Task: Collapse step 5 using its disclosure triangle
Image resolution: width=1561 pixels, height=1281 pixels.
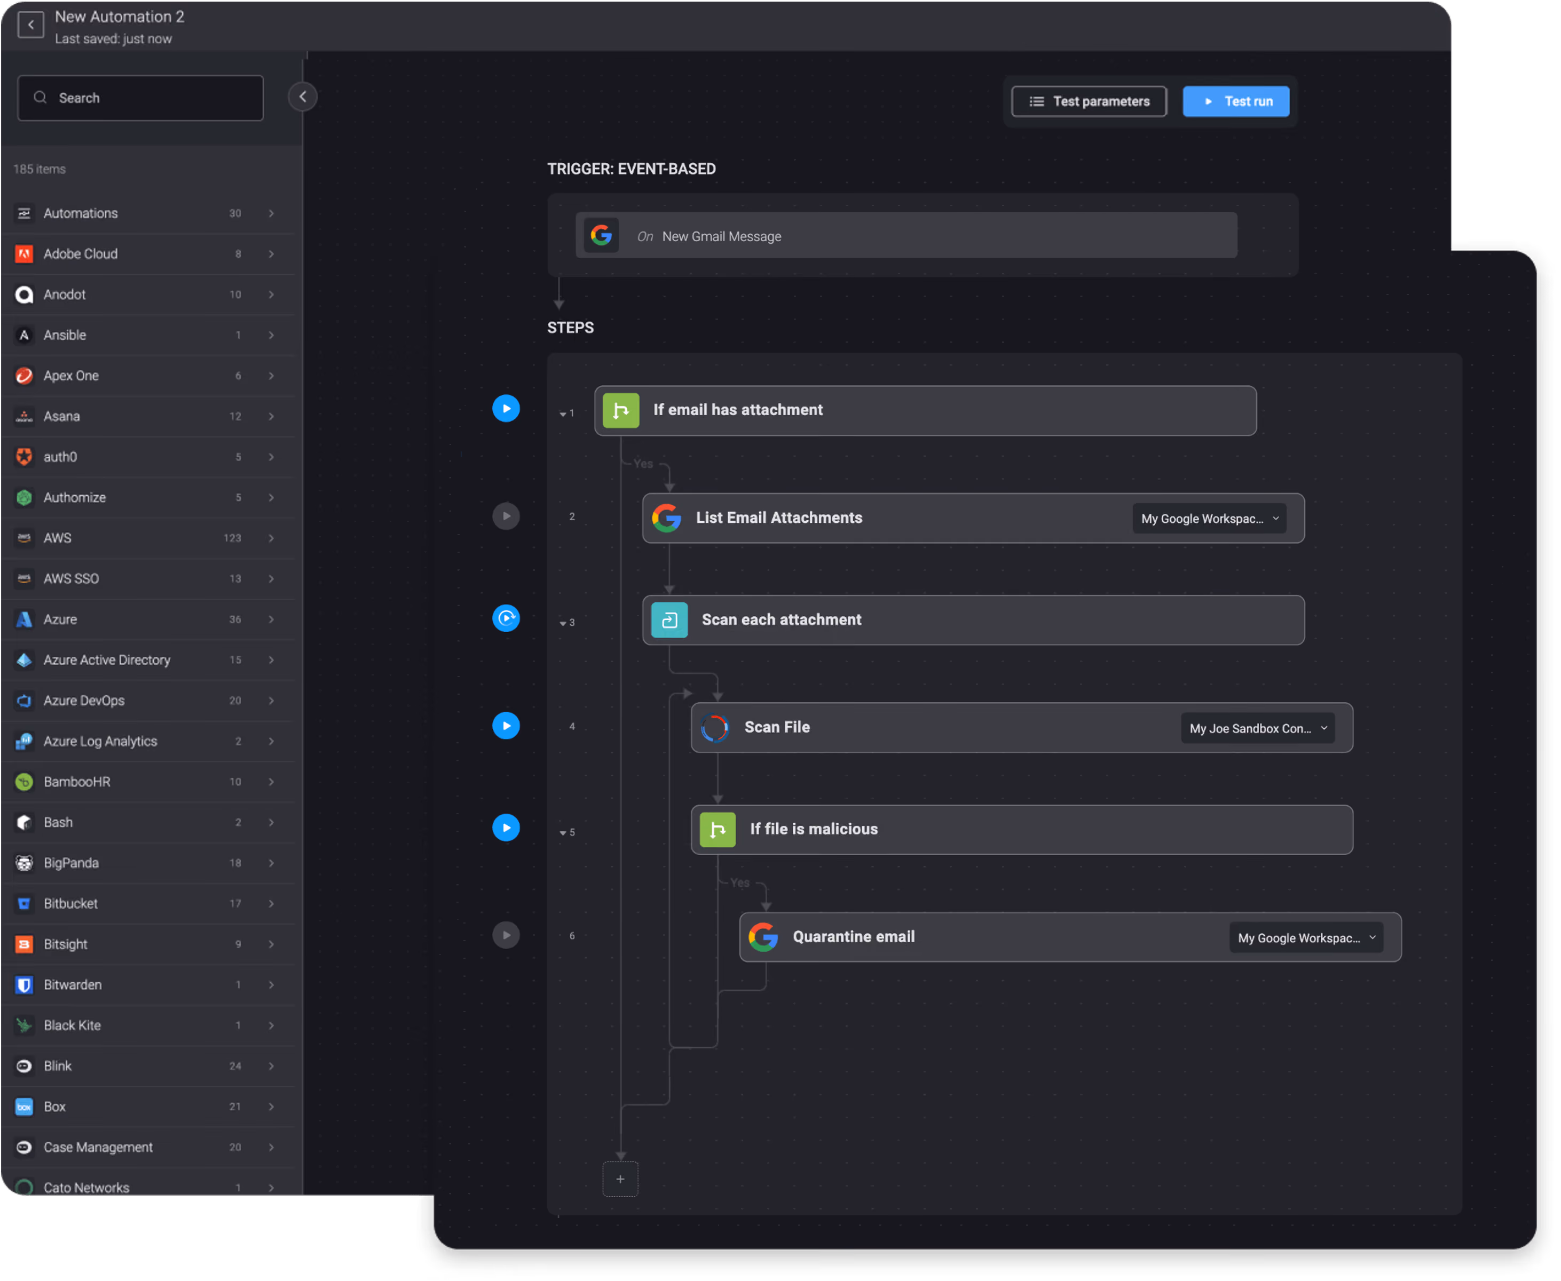Action: pyautogui.click(x=563, y=834)
